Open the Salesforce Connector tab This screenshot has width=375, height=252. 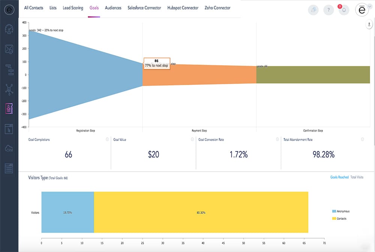coord(144,8)
